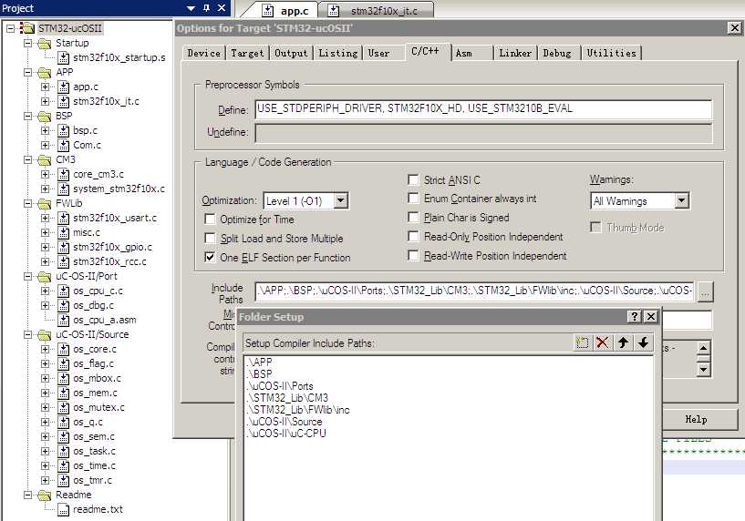
Task: Click the os_cpu_a.asm file icon
Action: coord(63,320)
